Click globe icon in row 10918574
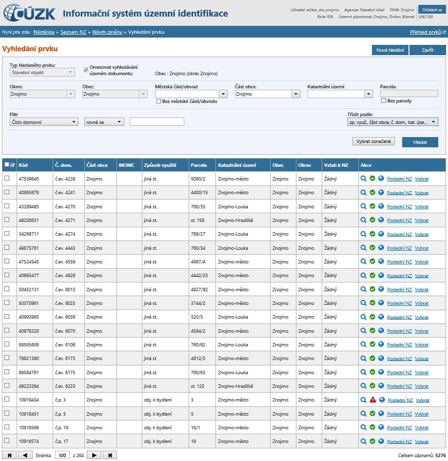This screenshot has width=448, height=461. click(x=381, y=441)
